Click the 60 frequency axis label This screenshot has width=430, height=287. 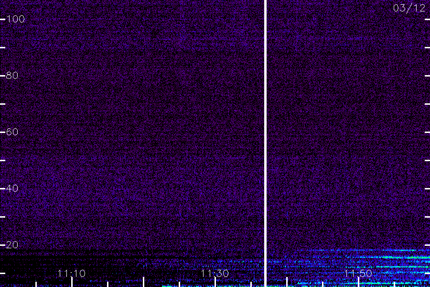12,132
